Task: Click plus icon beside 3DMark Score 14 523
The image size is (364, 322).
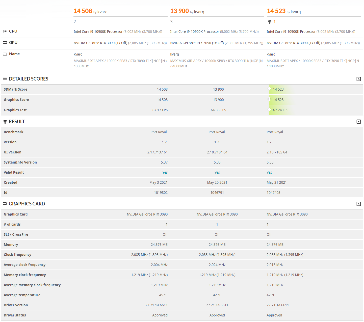Action: pos(269,89)
